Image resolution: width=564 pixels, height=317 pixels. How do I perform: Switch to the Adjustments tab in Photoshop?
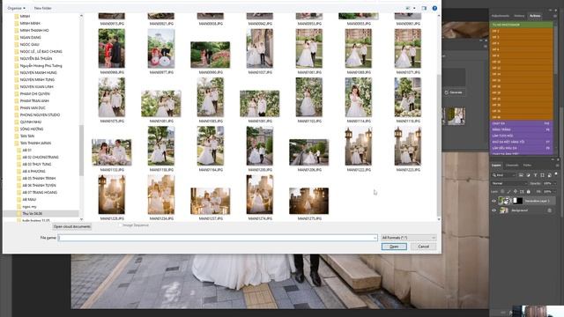coord(501,16)
